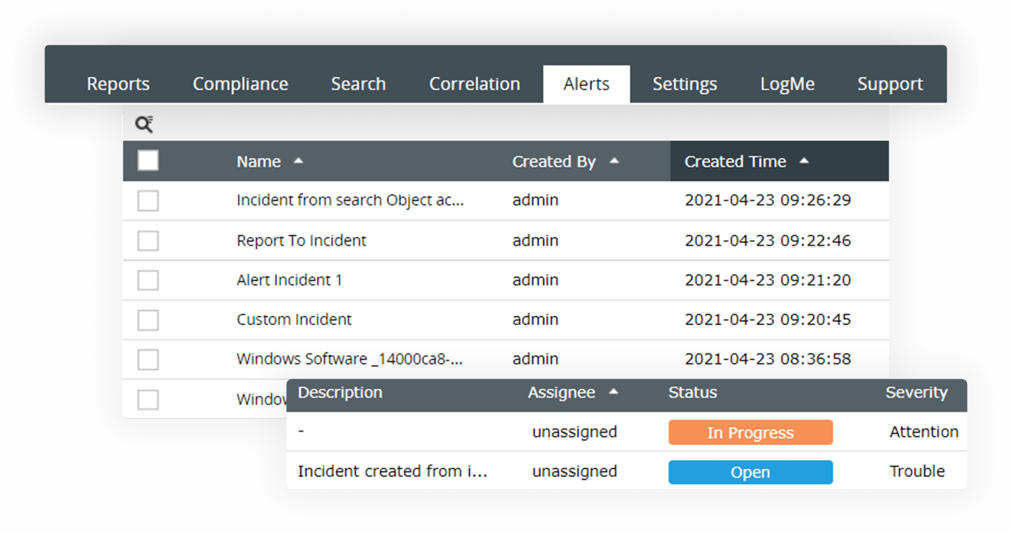
Task: Click the blue Open status badge
Action: [750, 472]
